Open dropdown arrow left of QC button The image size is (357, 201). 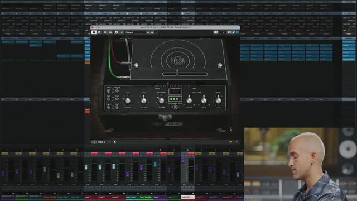[223, 32]
